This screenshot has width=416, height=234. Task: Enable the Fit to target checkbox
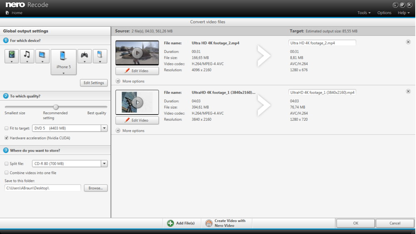(x=6, y=128)
